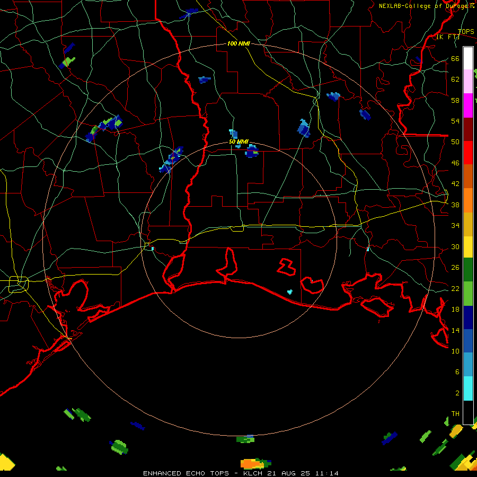This screenshot has height=477, width=477.
Task: Click the legend value '34'
Action: coord(455,226)
